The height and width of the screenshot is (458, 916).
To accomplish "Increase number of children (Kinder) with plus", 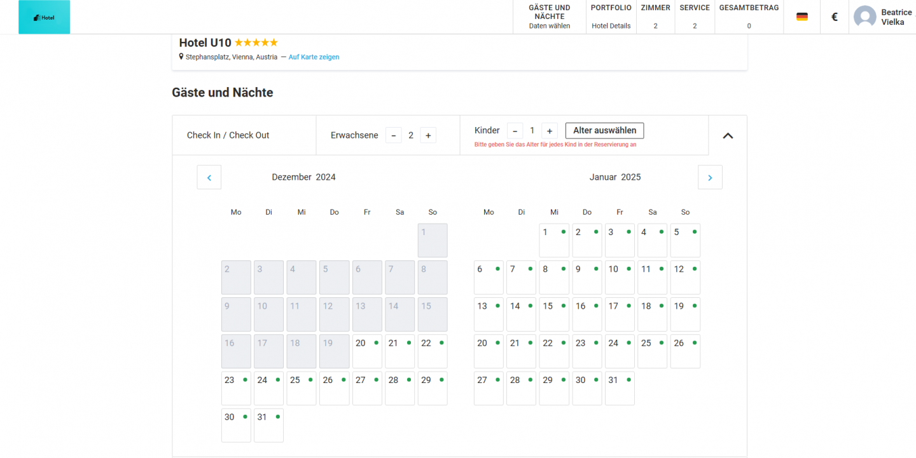I will pyautogui.click(x=550, y=131).
